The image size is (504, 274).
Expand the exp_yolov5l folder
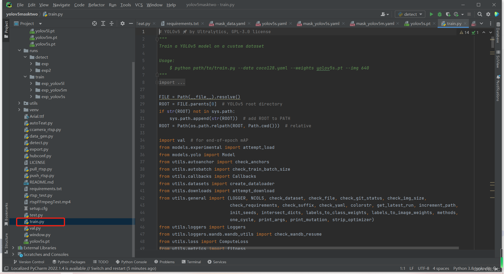tap(31, 83)
